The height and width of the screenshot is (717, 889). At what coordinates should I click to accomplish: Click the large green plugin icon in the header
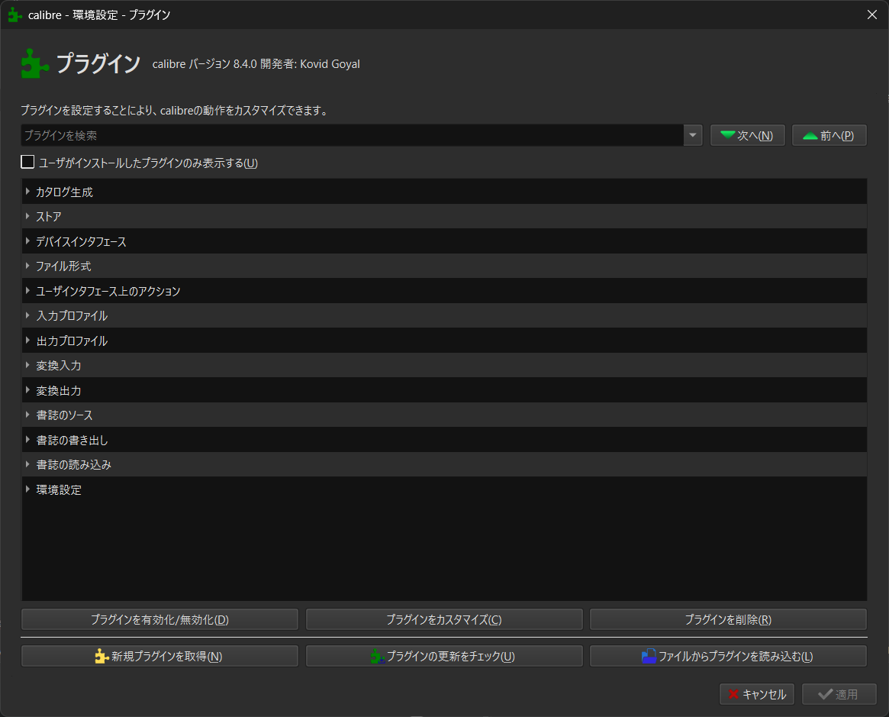31,64
